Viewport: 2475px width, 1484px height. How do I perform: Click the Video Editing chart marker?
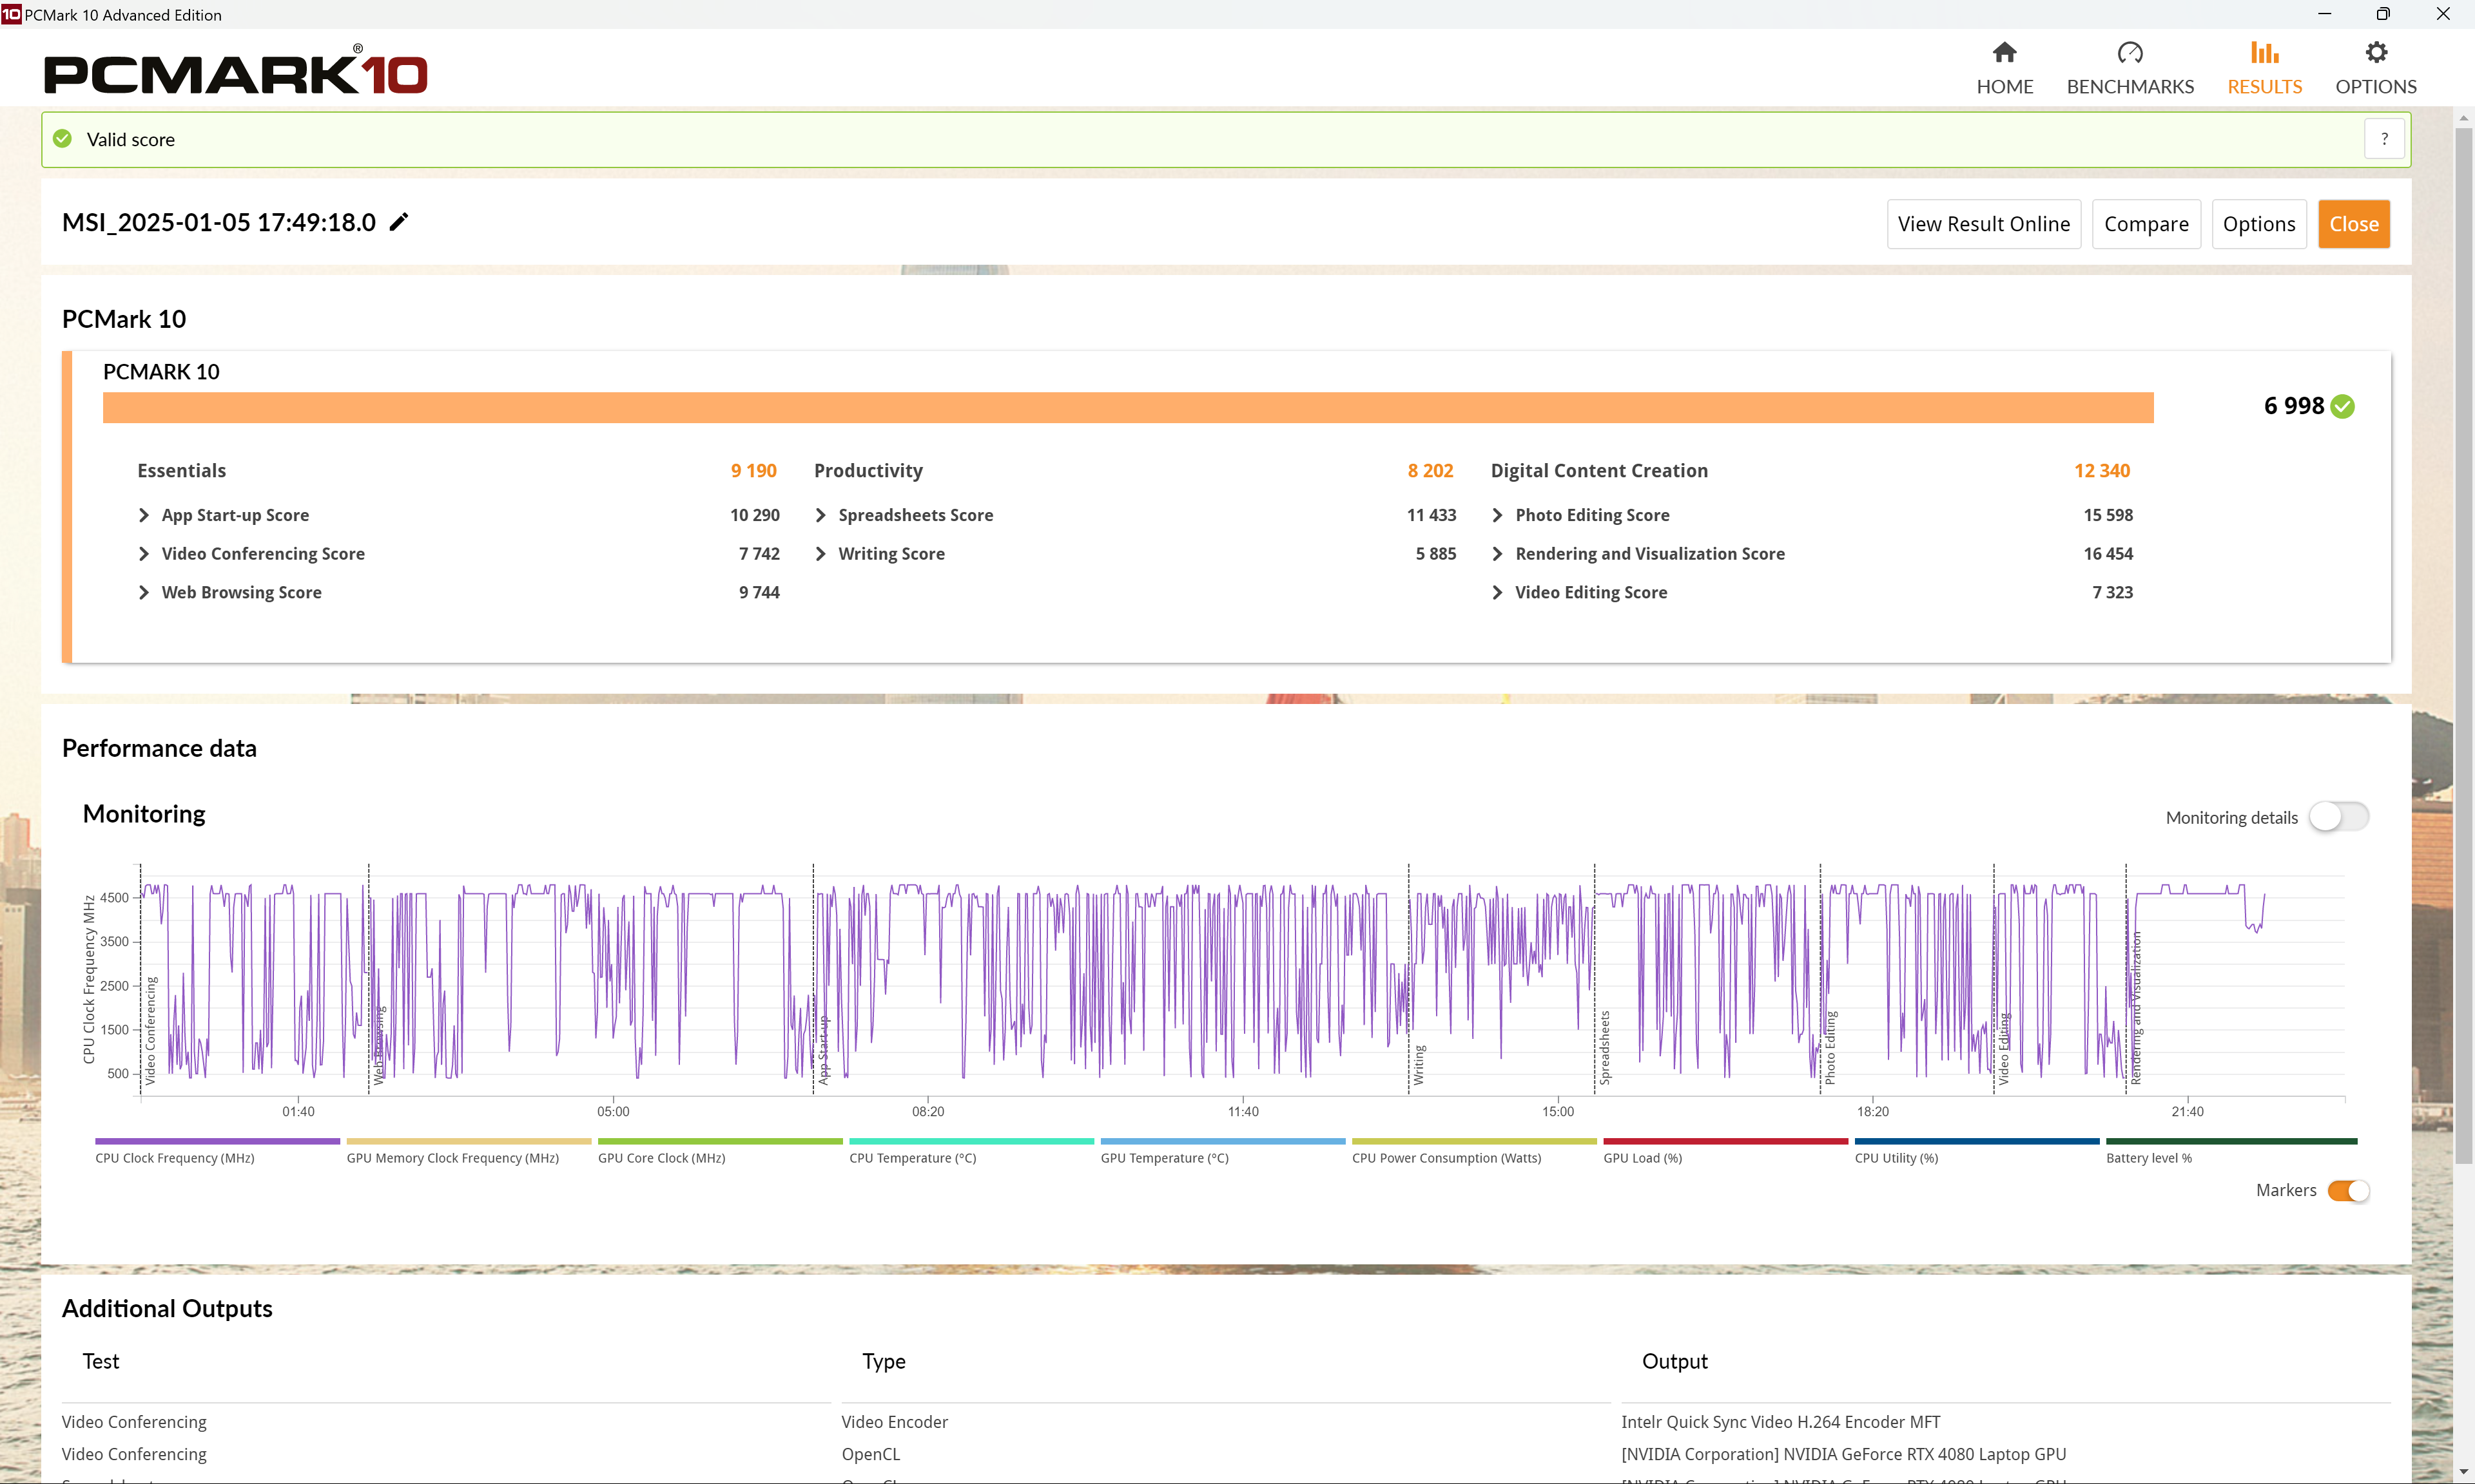tap(2003, 1049)
